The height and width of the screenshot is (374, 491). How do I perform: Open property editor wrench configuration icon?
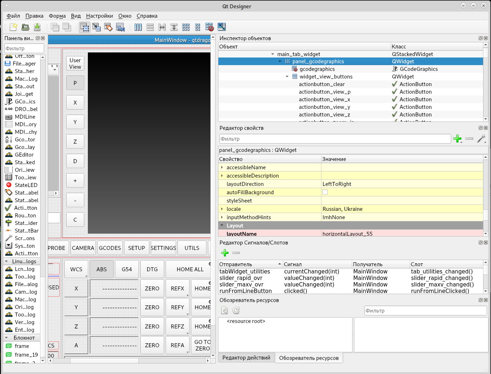tap(481, 139)
